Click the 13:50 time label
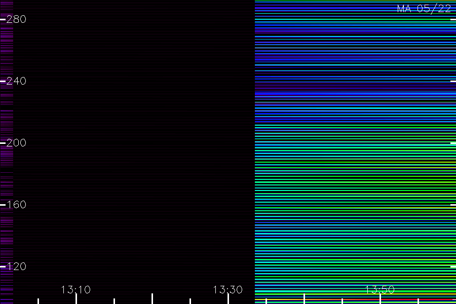The width and height of the screenshot is (456, 304). 380,290
